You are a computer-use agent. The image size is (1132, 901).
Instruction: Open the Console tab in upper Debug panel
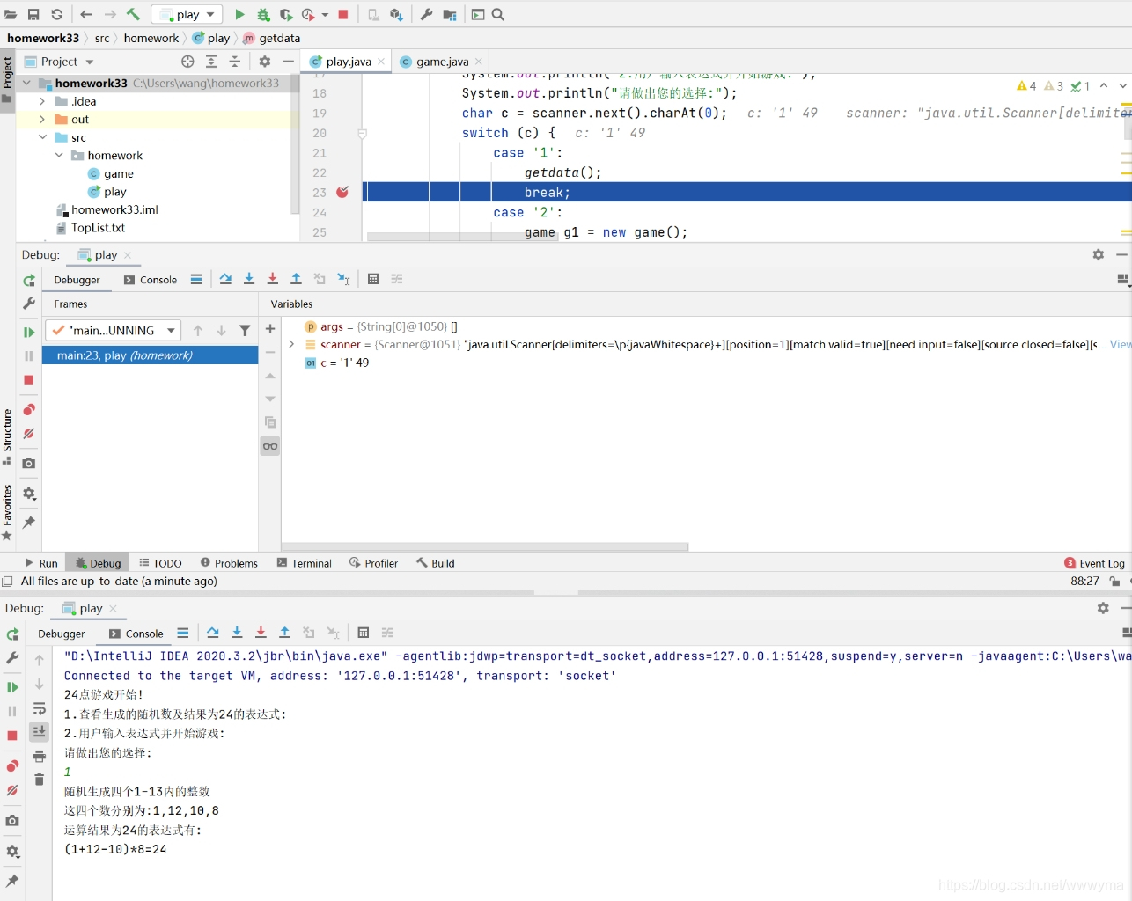click(x=151, y=280)
